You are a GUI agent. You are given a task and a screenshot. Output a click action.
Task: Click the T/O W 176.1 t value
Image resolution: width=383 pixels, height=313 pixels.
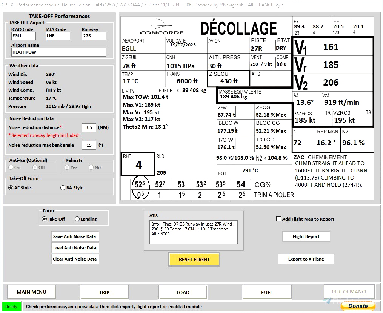click(x=226, y=147)
